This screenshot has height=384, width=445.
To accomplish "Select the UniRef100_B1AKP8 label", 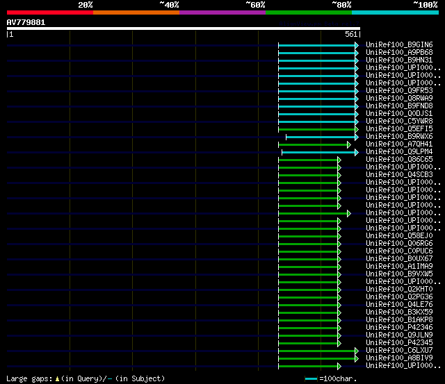I will pos(399,319).
